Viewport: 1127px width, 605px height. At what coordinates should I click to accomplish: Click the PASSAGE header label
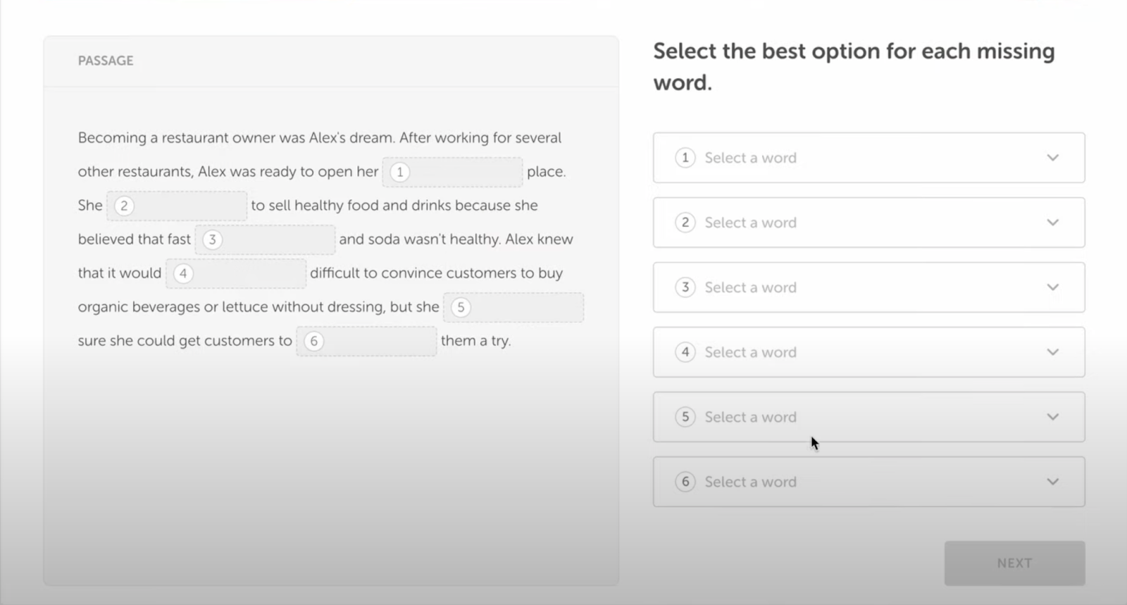click(106, 61)
